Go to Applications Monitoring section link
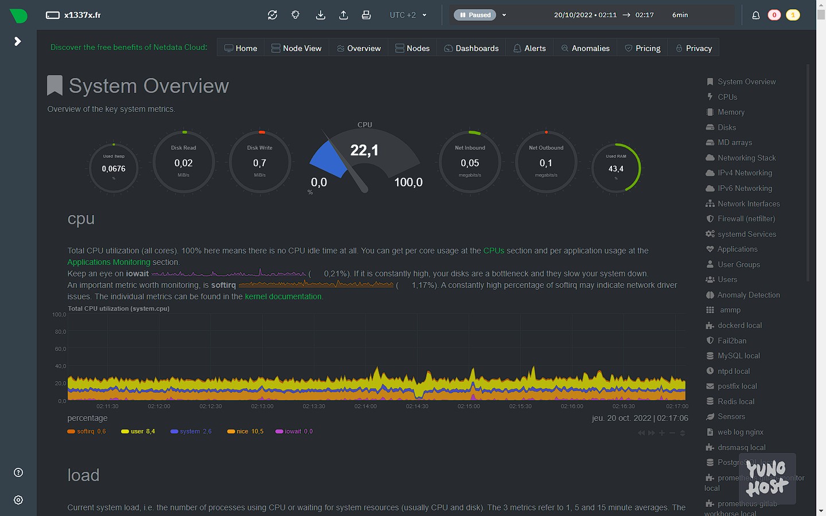Viewport: 826px width, 516px height. [108, 262]
